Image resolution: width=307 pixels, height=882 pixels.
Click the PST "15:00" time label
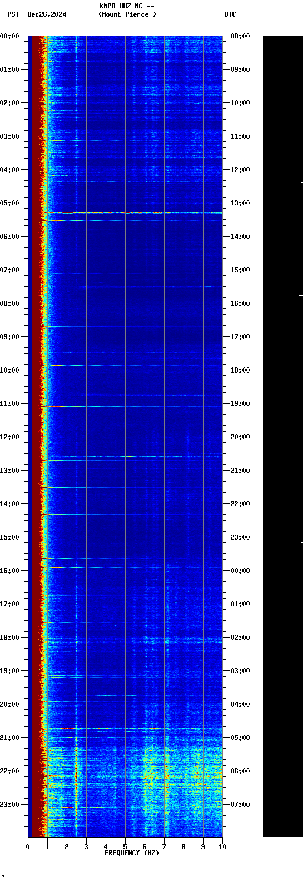(x=9, y=537)
